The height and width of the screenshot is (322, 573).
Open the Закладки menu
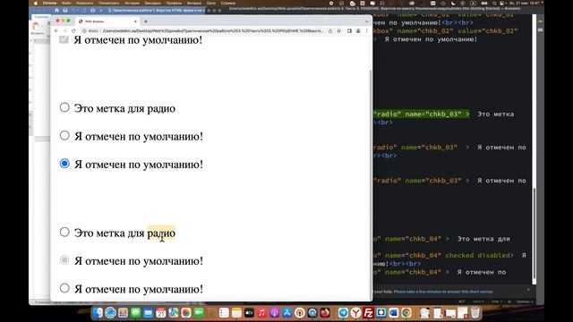pyautogui.click(x=153, y=4)
